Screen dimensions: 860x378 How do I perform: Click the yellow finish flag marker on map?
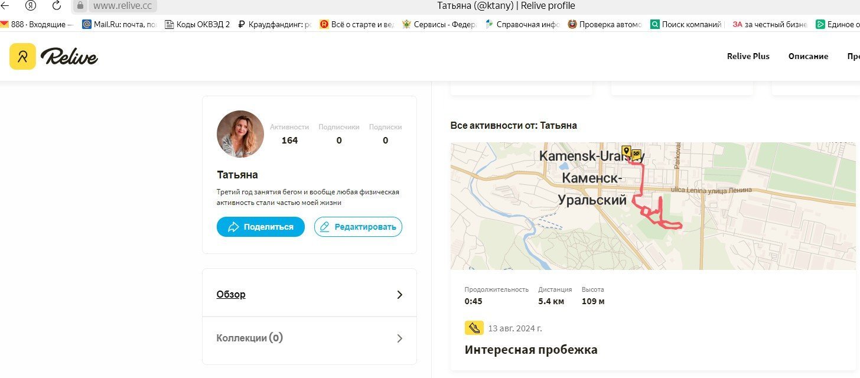637,155
